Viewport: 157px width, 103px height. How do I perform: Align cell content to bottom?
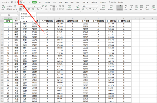[x=57, y=6]
